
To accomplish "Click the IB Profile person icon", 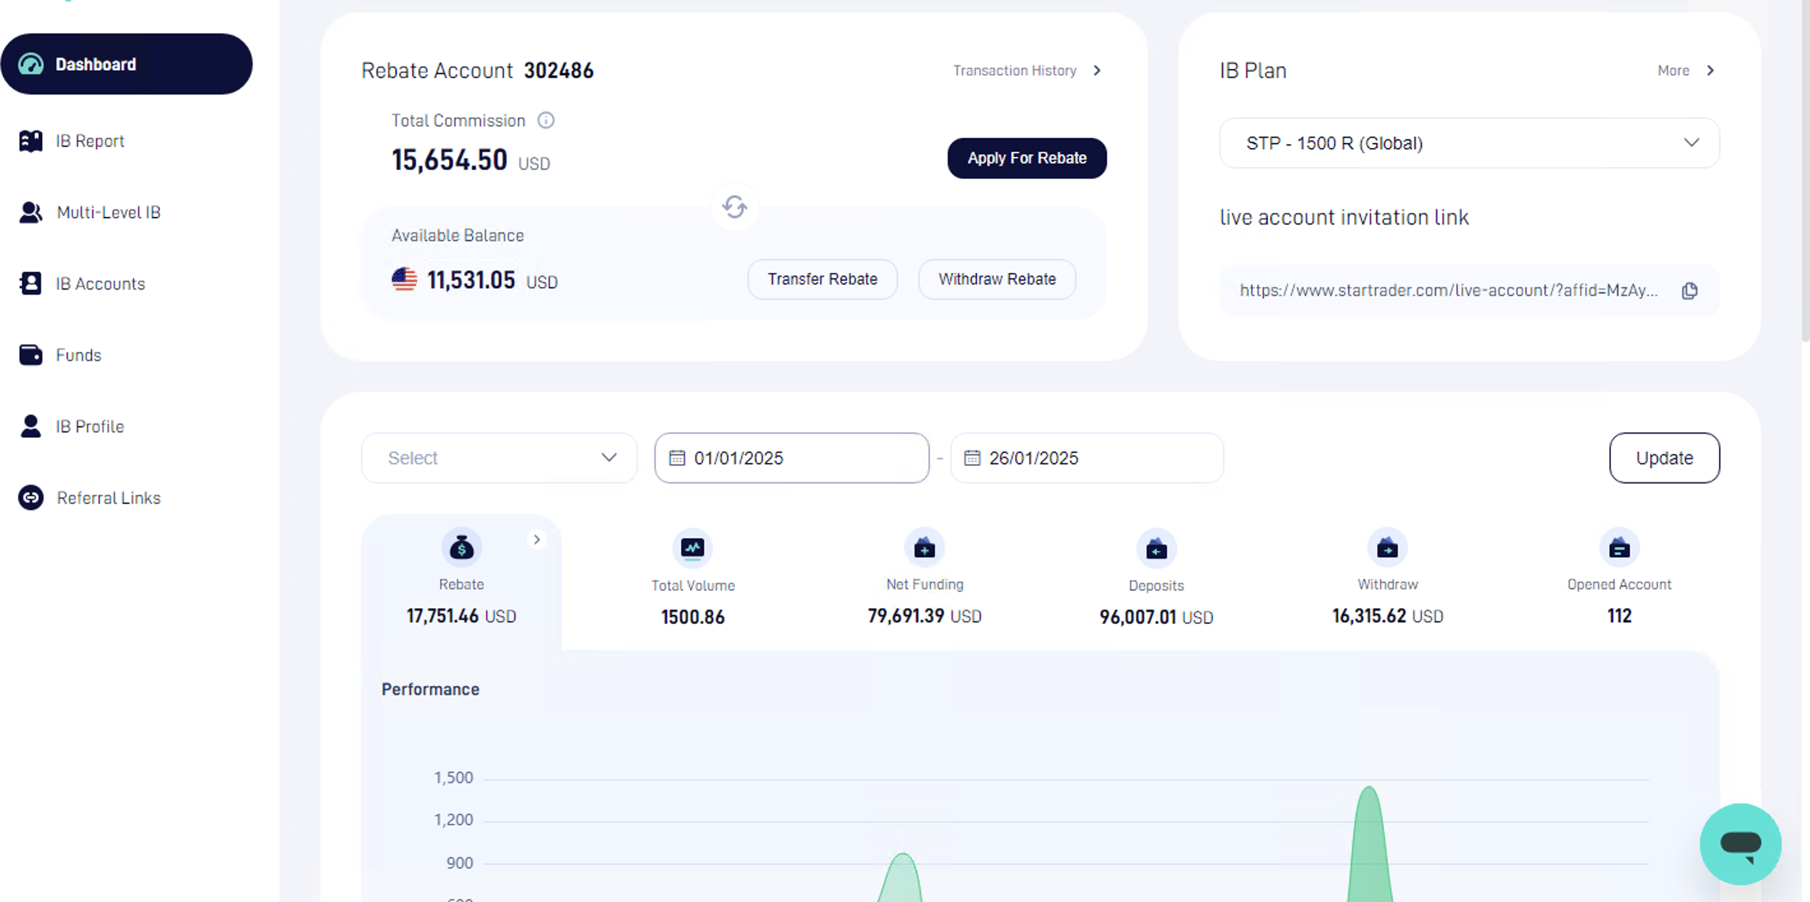I will 30,426.
